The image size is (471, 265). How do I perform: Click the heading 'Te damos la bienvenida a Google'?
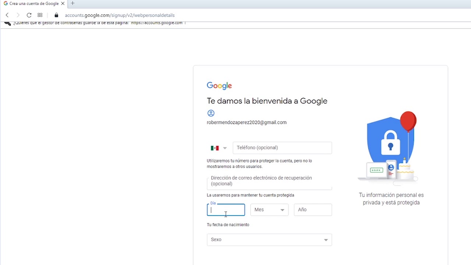267,101
